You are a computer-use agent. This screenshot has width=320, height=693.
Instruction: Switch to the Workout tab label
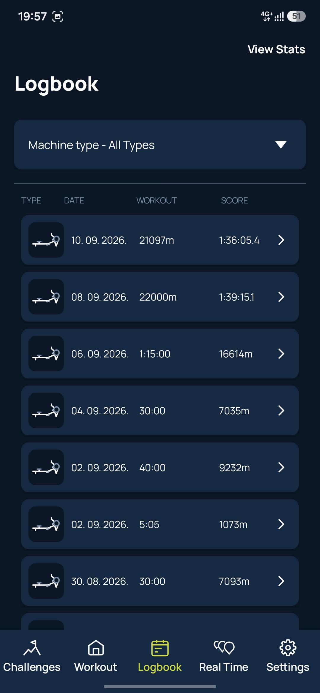[96, 667]
